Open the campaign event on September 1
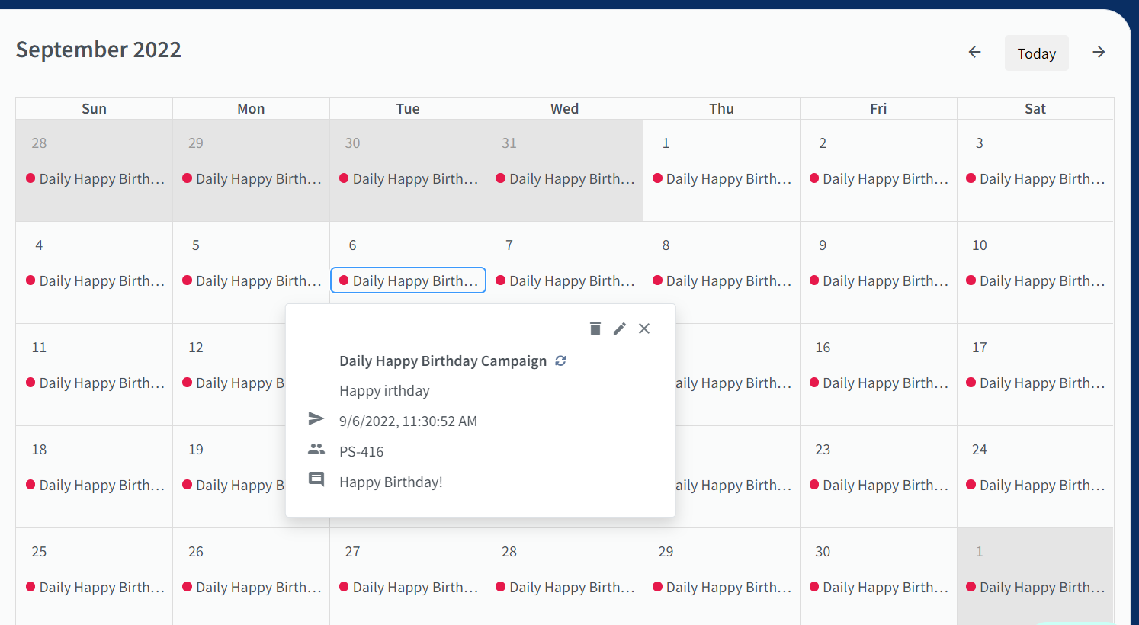 point(721,178)
